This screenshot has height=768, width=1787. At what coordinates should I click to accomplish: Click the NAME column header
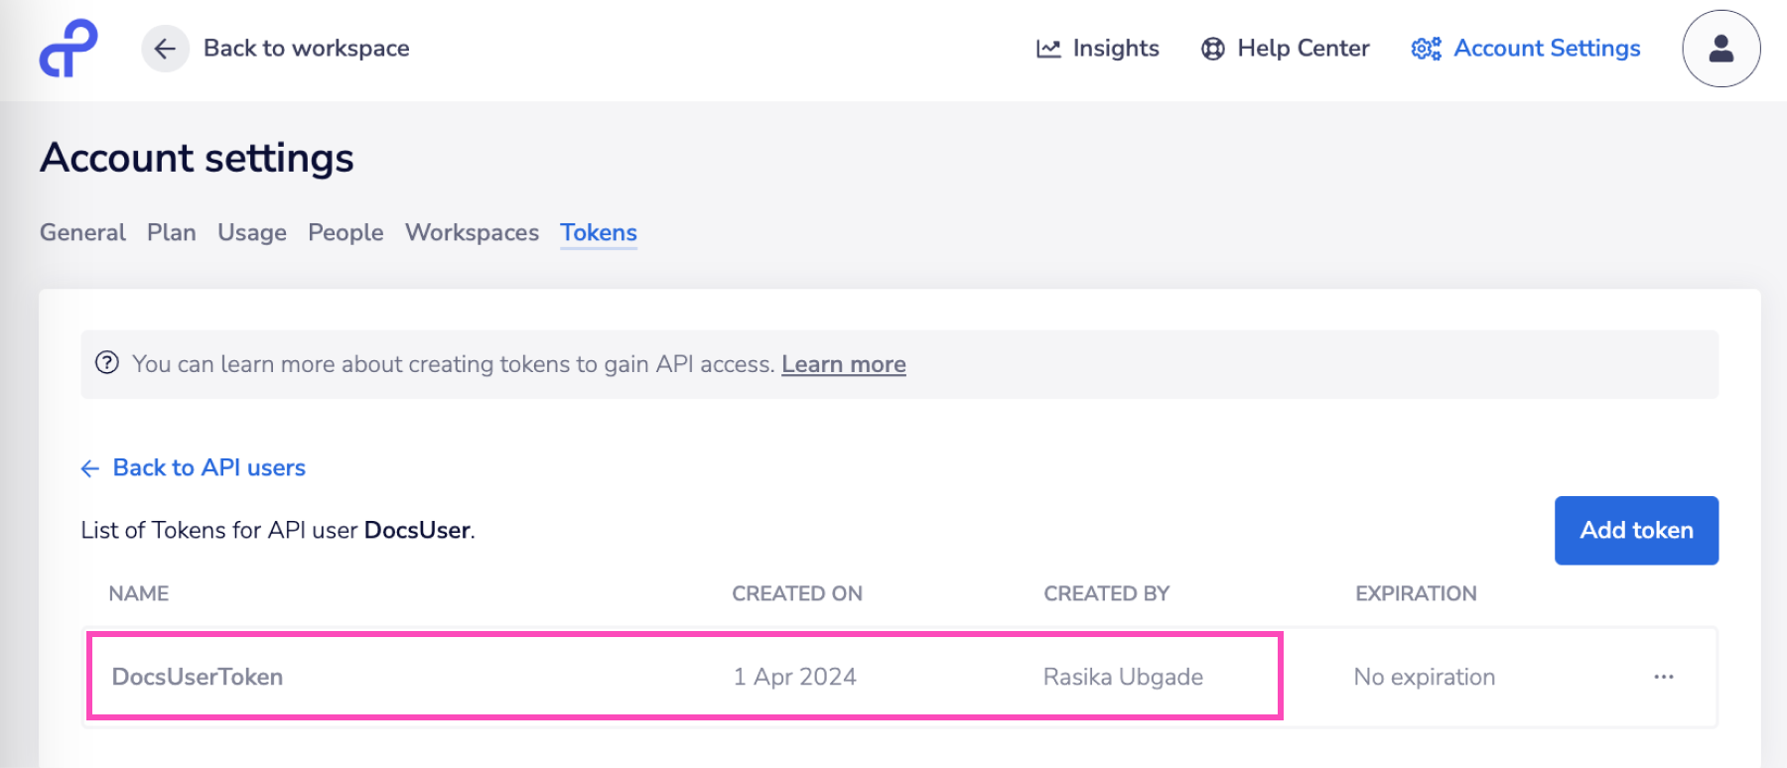(139, 593)
